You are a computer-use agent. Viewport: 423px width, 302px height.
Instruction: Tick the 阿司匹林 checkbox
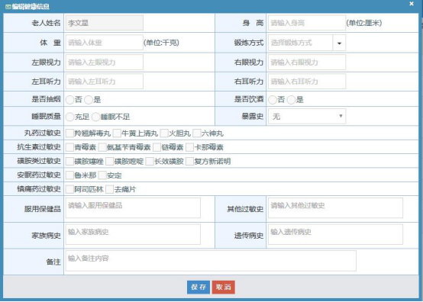[70, 189]
